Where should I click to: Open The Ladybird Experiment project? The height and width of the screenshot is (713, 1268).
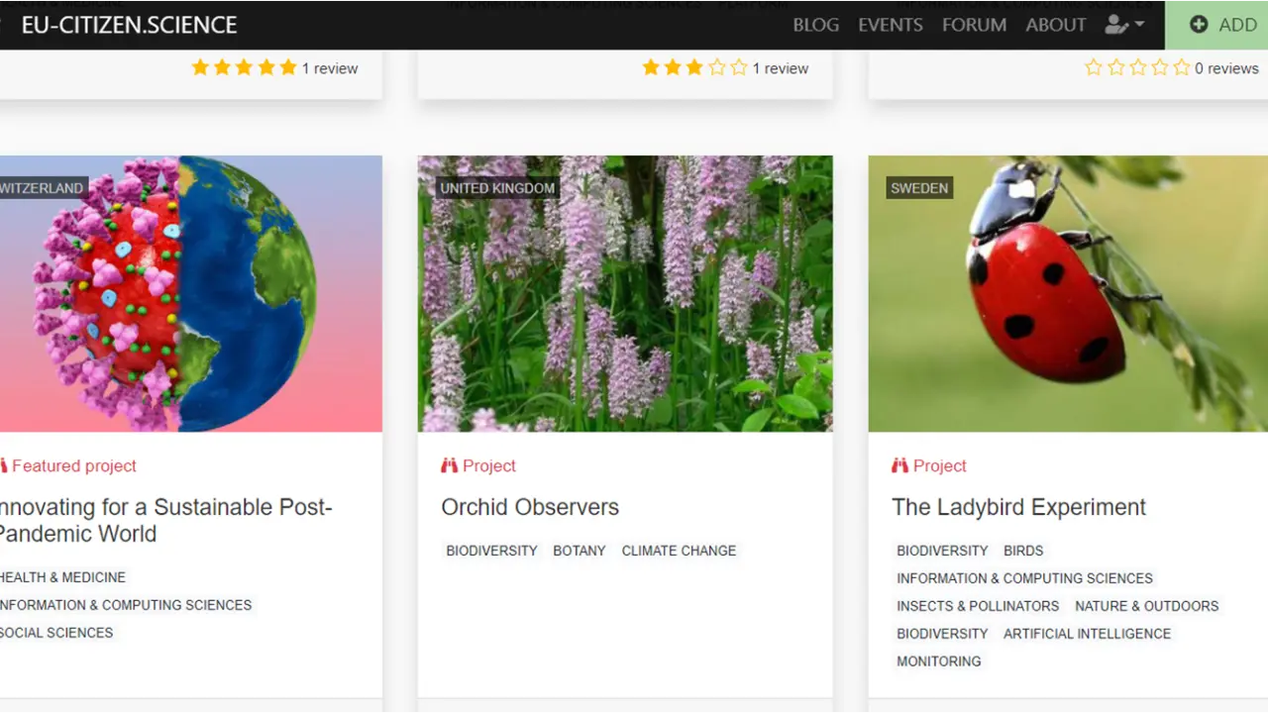1017,507
